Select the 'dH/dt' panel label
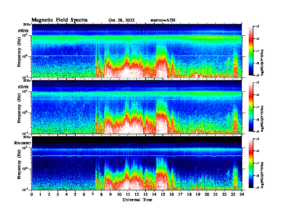Image resolution: width=288 pixels, height=223 pixels. 23,31
